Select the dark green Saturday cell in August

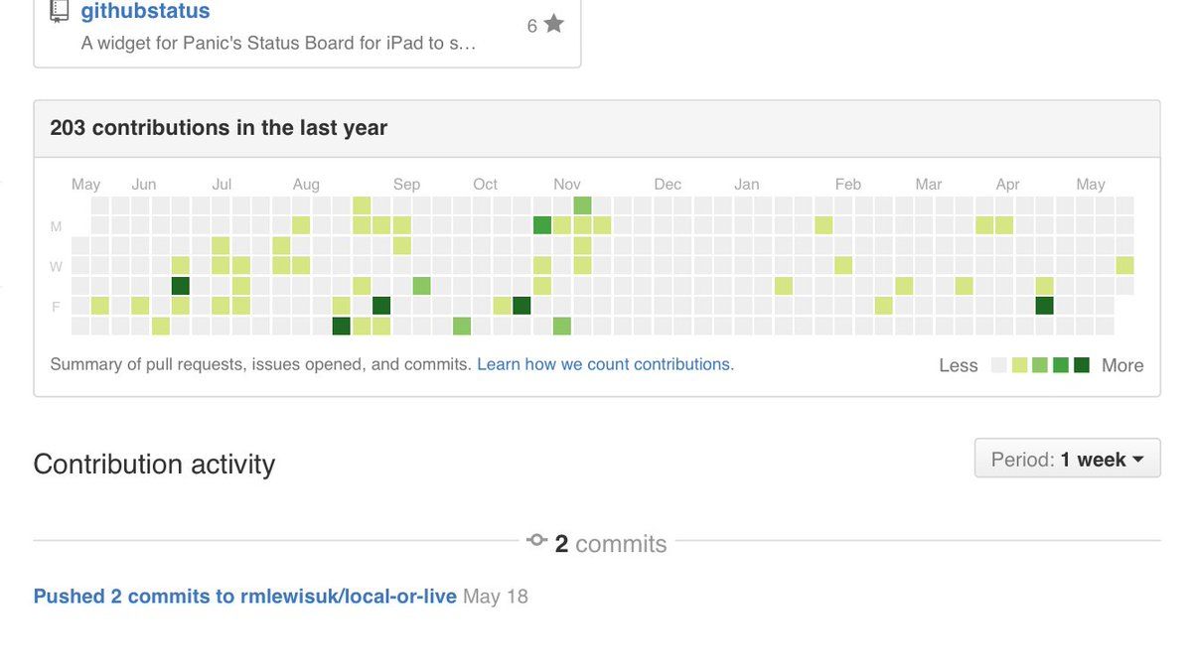click(341, 326)
